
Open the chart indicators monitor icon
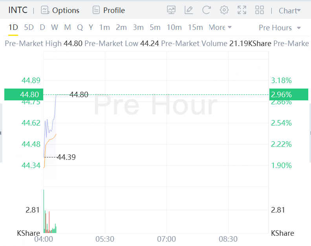171,10
